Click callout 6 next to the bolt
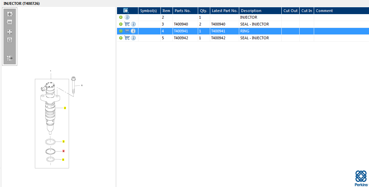 (x=82, y=85)
